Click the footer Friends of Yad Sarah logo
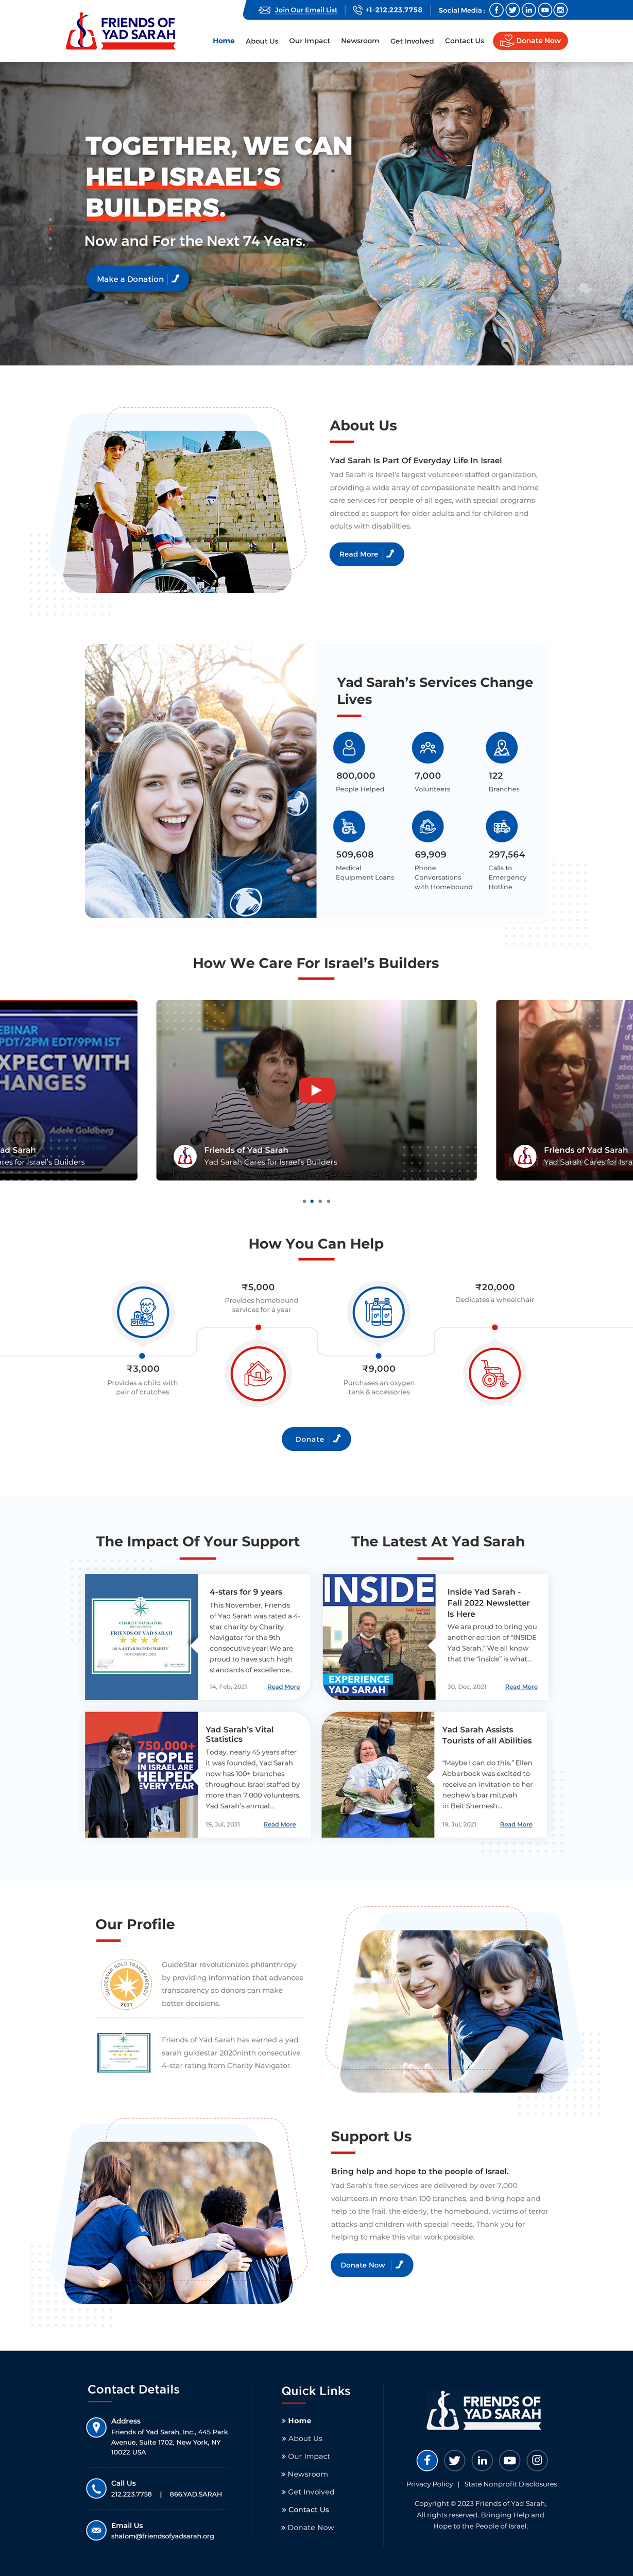The width and height of the screenshot is (633, 2576). coord(483,2410)
